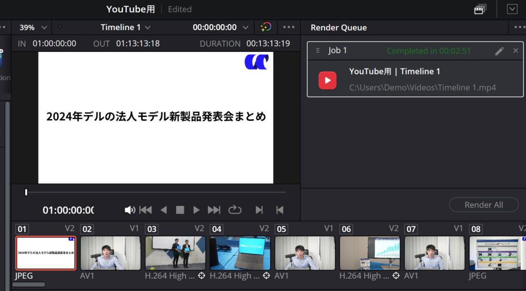Click the viewer scrubber playhead
This screenshot has width=526, height=291.
[26, 192]
